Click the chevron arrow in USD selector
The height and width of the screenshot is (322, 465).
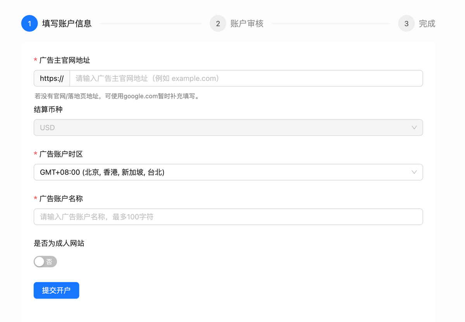(x=414, y=128)
